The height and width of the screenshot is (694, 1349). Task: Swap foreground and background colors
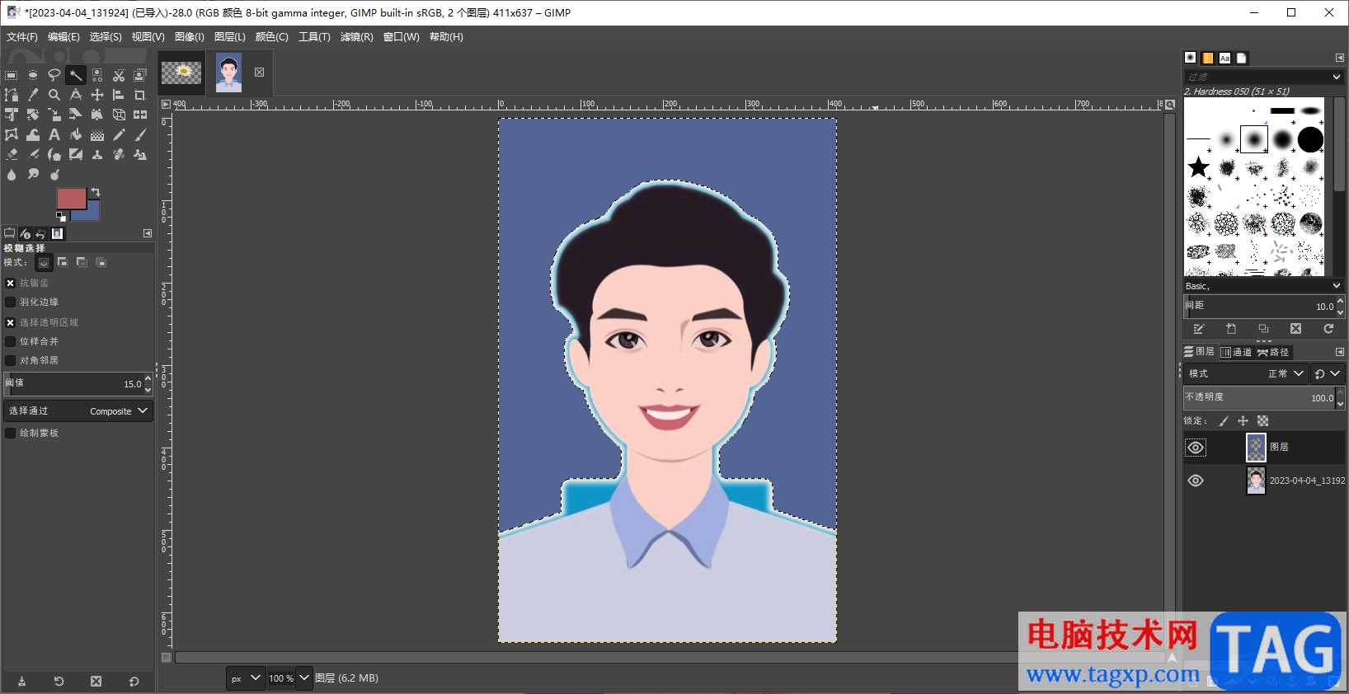click(96, 192)
